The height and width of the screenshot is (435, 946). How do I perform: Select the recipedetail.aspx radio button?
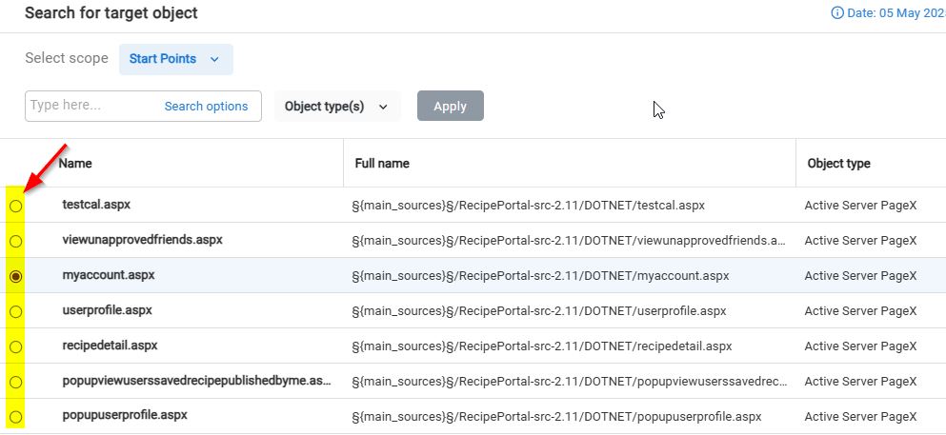[x=16, y=346]
